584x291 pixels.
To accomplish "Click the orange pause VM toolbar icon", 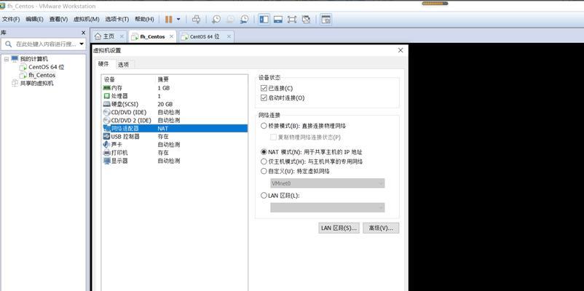I will point(169,20).
